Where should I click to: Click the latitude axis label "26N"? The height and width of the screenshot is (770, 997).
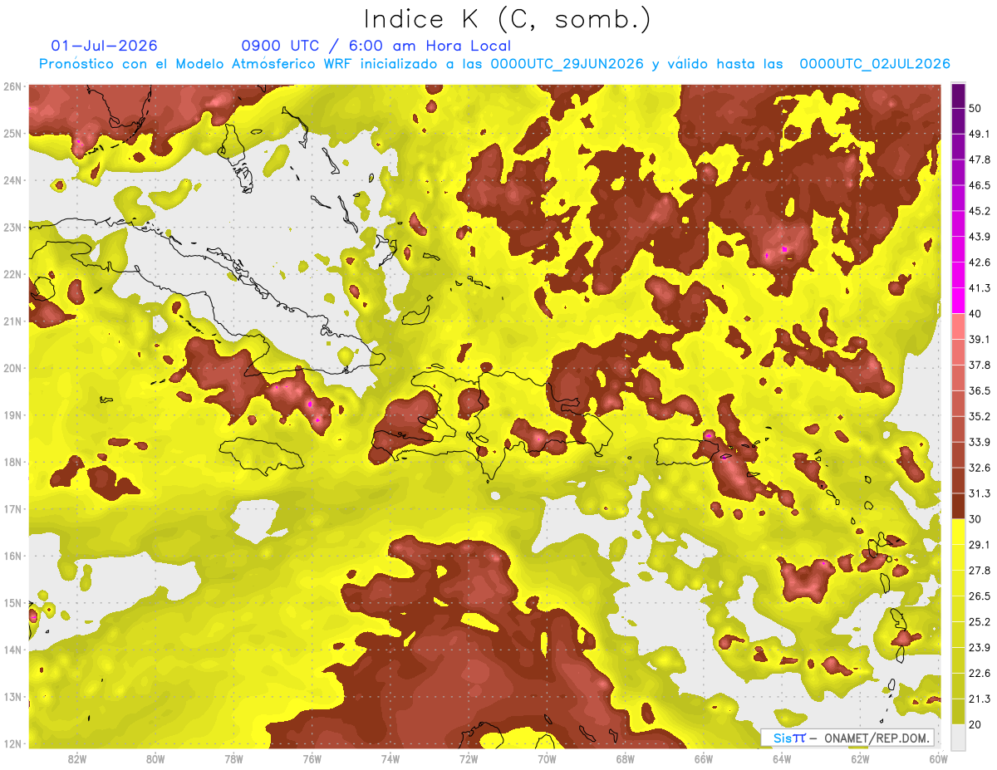pos(12,86)
